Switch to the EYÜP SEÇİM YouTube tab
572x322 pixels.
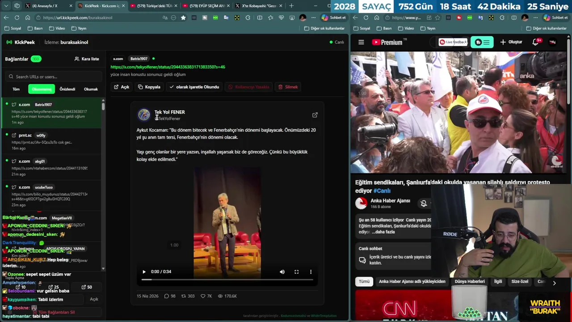point(206,6)
